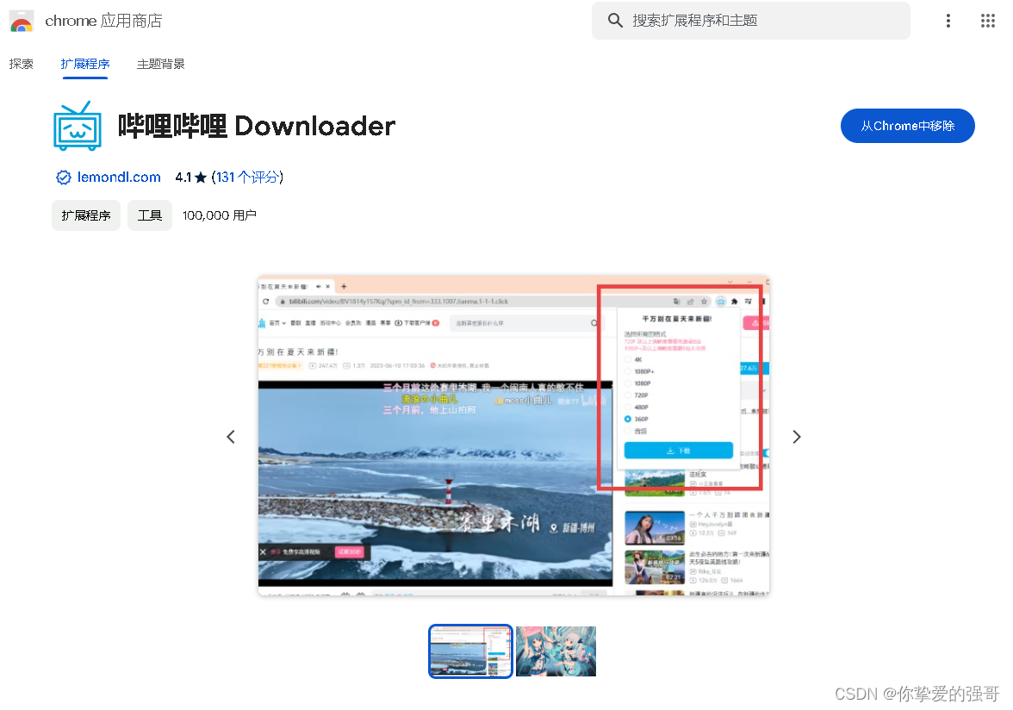
Task: Open the Google apps grid
Action: click(987, 21)
